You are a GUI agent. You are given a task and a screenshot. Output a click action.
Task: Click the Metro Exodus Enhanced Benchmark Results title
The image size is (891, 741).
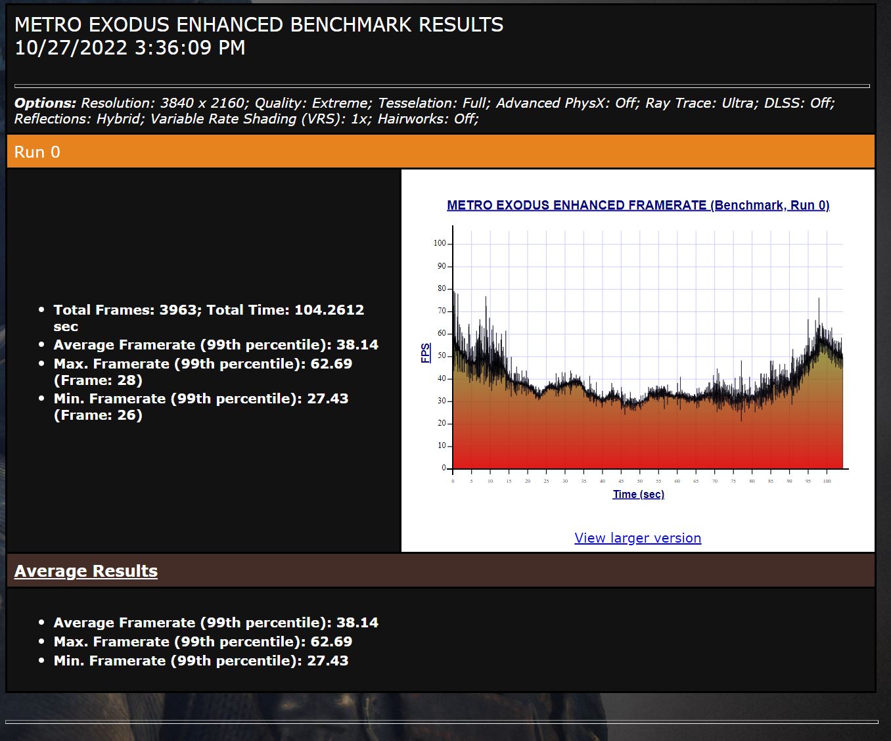tap(259, 25)
